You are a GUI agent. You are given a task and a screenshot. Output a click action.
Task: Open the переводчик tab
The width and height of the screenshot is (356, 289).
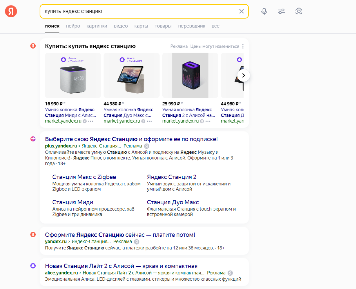(x=192, y=26)
